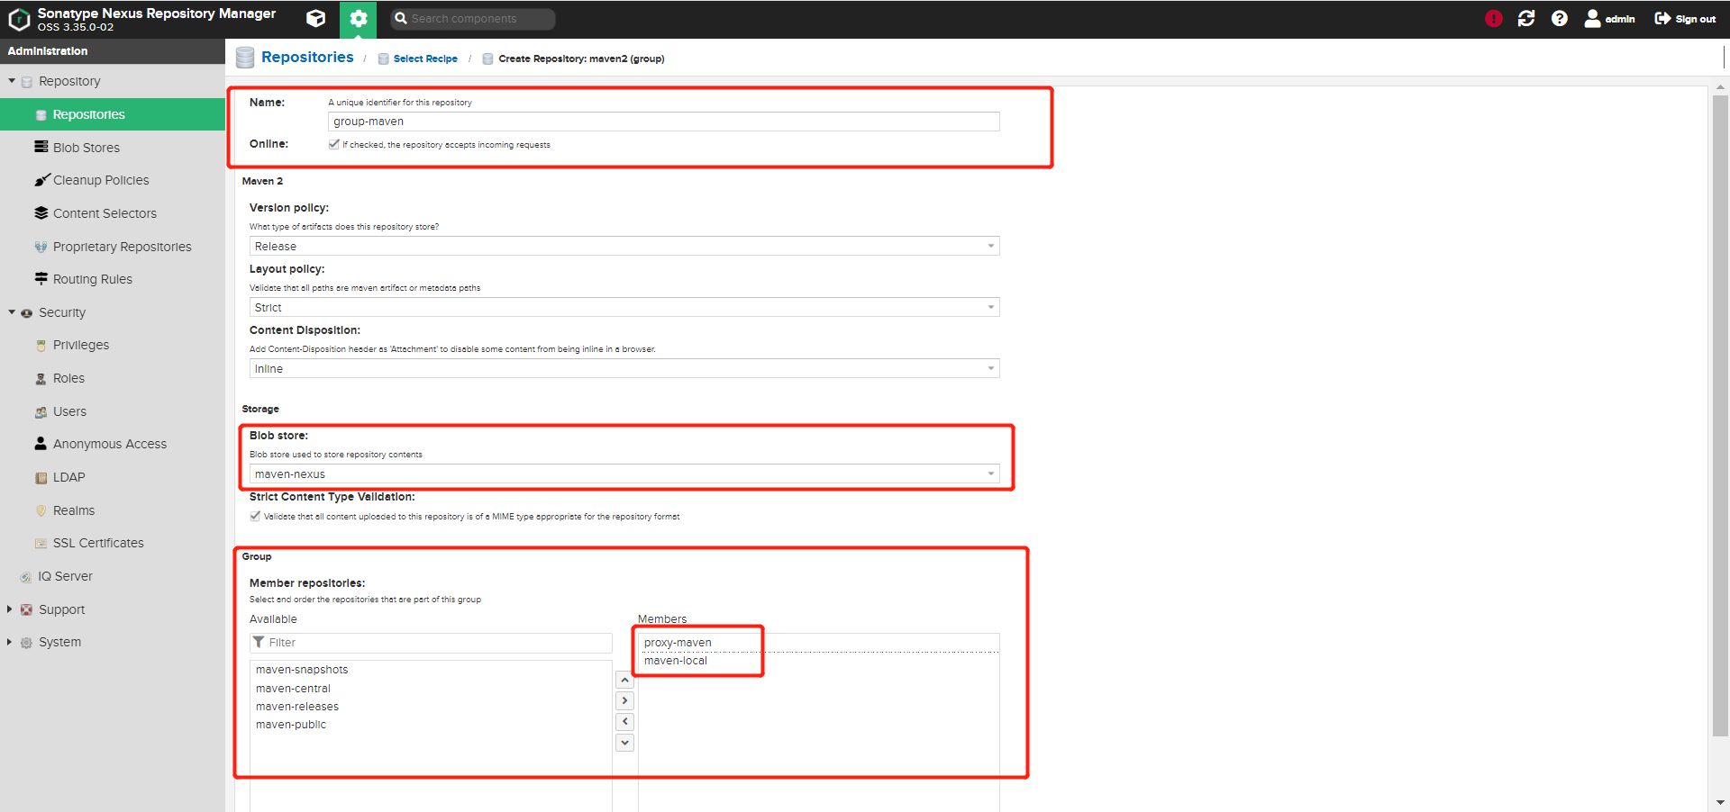Move selected member down with arrow button
This screenshot has height=812, width=1730.
(x=625, y=743)
